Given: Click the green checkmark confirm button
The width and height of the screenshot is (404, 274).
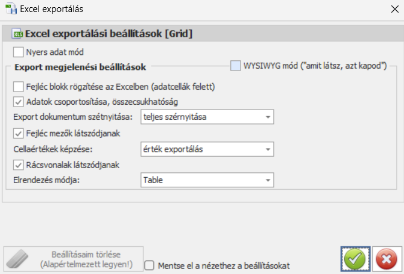Looking at the screenshot, I should pyautogui.click(x=355, y=260).
